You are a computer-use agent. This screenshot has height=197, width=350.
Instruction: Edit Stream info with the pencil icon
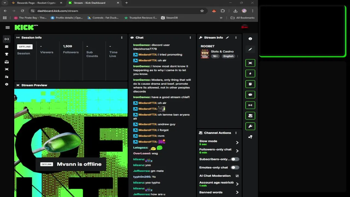tap(227, 37)
